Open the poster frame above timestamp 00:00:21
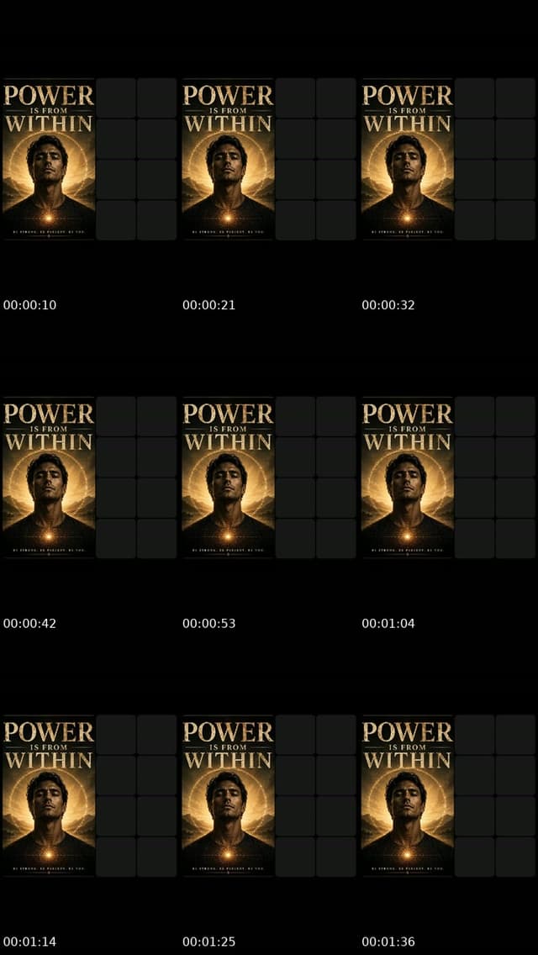 tap(228, 158)
